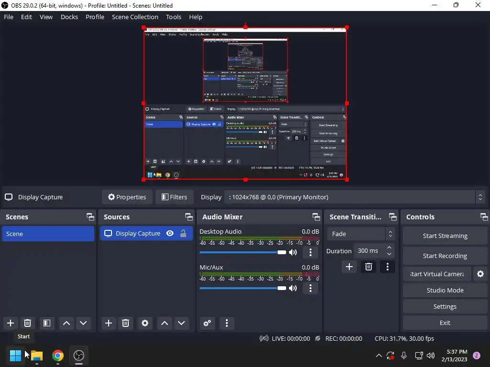490x367 pixels.
Task: Mute Mic/Aux speaker icon
Action: coord(293,288)
